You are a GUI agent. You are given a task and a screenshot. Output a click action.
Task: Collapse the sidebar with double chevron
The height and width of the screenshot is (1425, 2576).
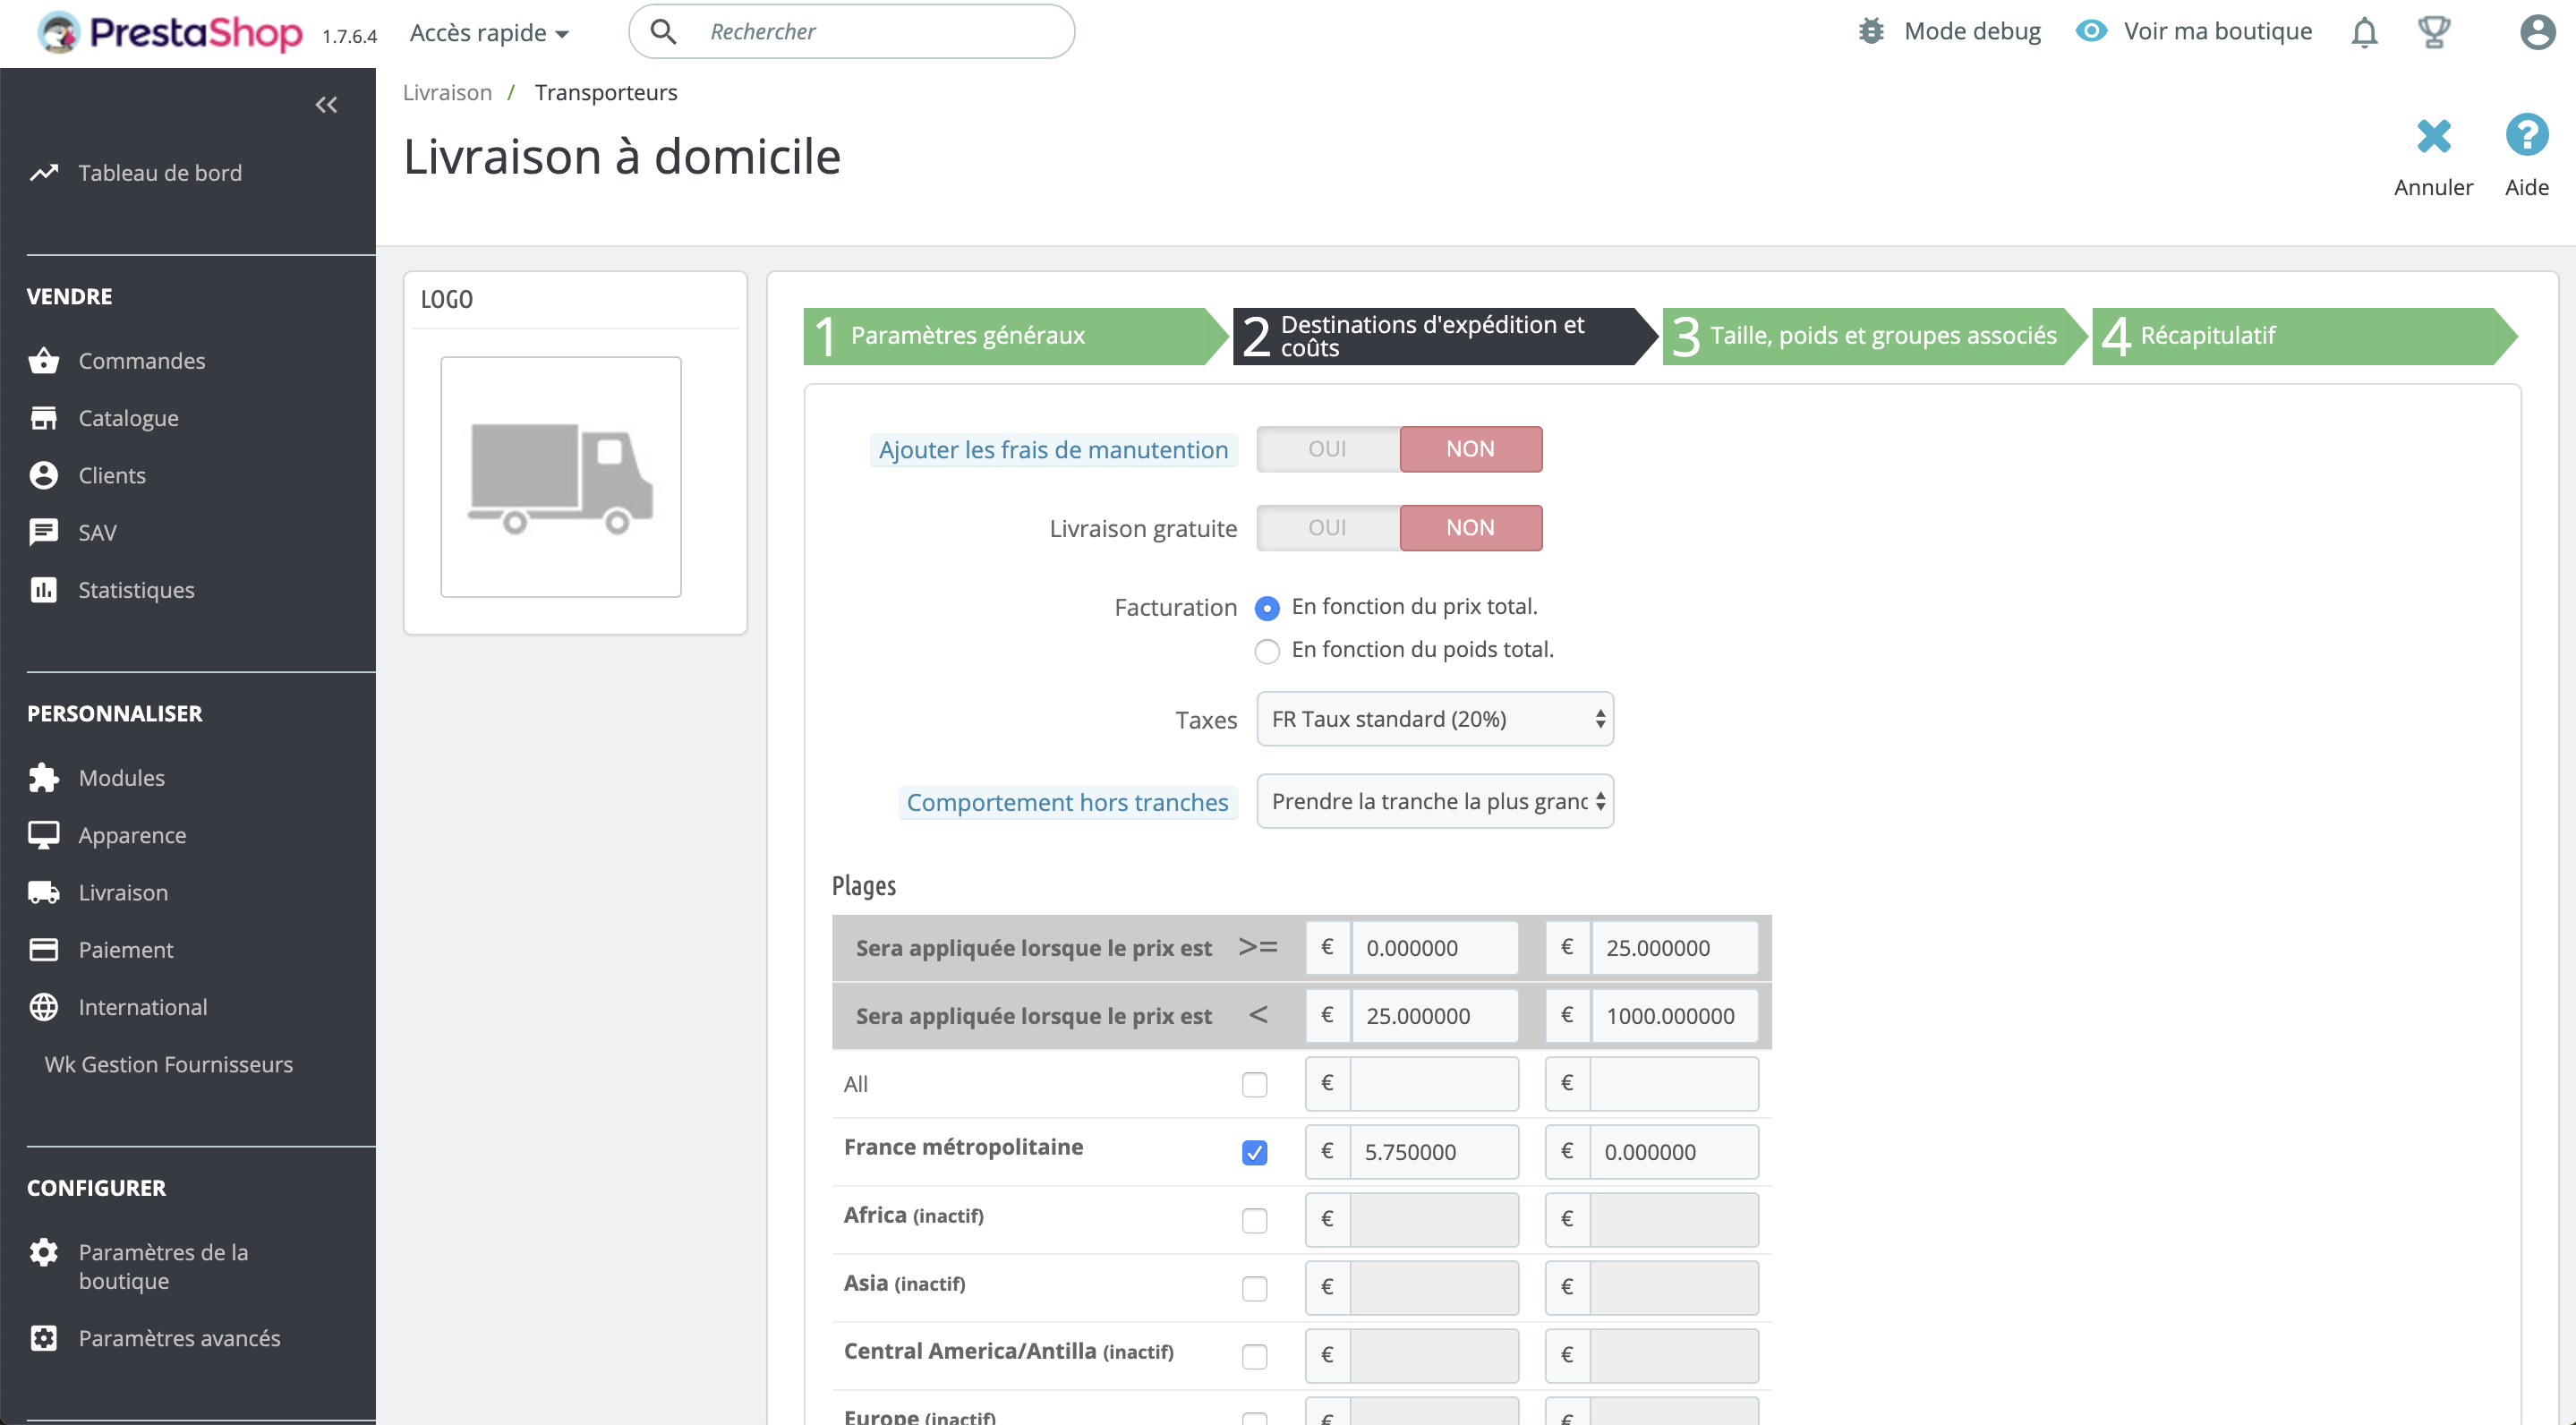[326, 104]
